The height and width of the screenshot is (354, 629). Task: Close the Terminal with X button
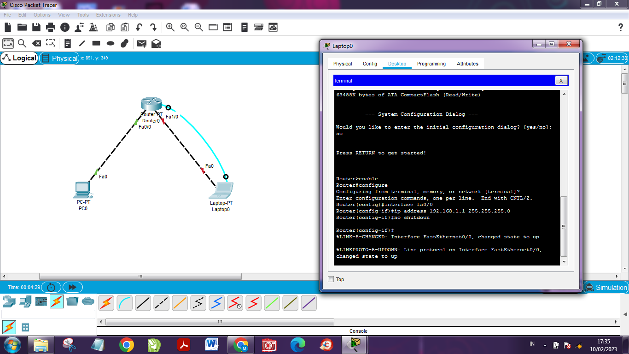point(561,81)
